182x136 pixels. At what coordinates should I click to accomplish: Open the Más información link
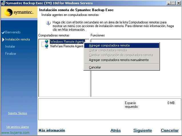tap(52, 130)
